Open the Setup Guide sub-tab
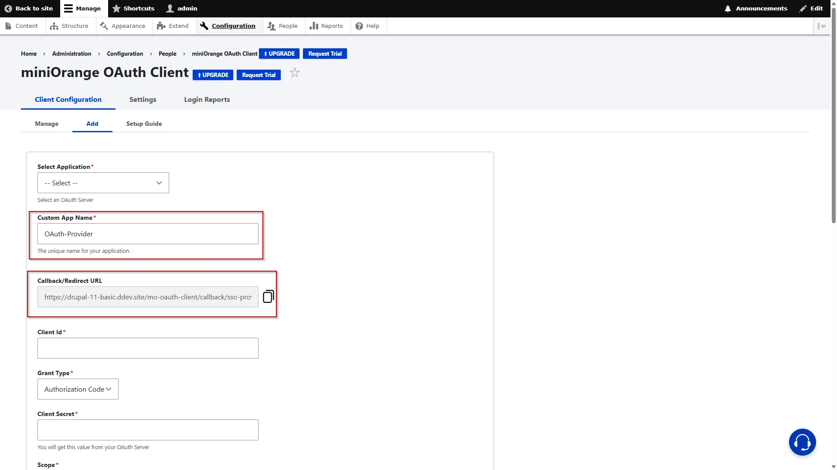This screenshot has height=470, width=837. pyautogui.click(x=144, y=124)
